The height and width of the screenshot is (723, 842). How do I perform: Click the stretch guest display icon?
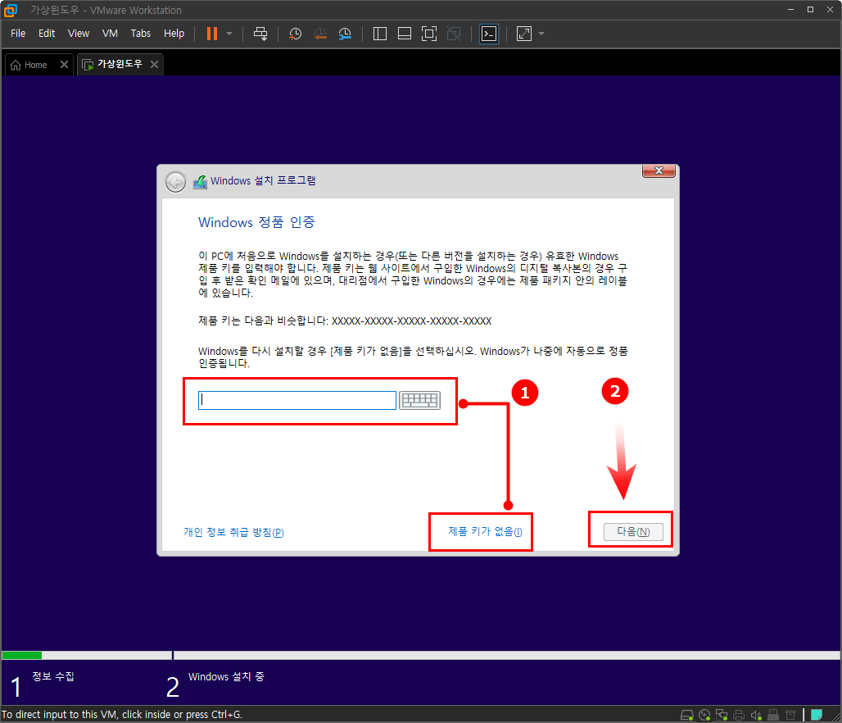point(524,34)
